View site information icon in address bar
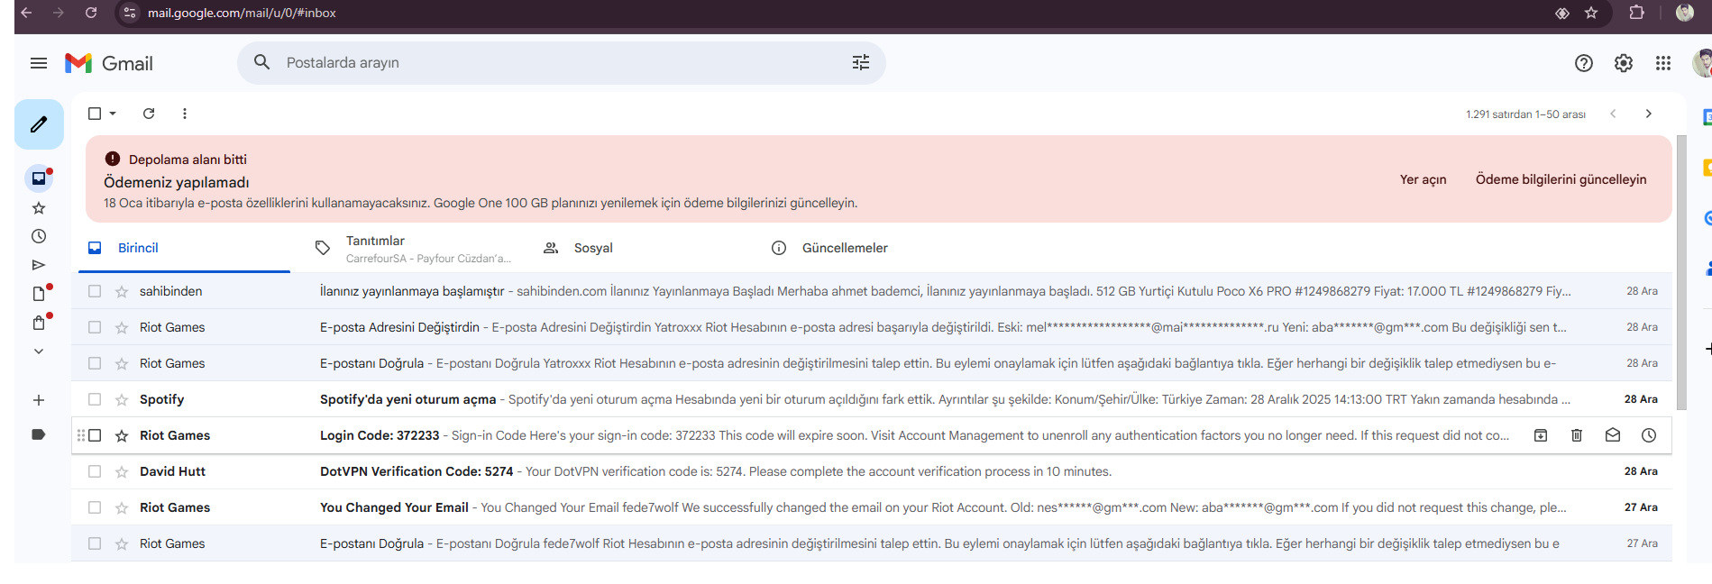The image size is (1712, 584). click(x=130, y=13)
